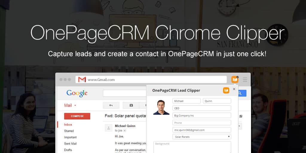The image size is (306, 153).
Task: Click the contact photo in Lead Clipper
Action: coord(161,107)
